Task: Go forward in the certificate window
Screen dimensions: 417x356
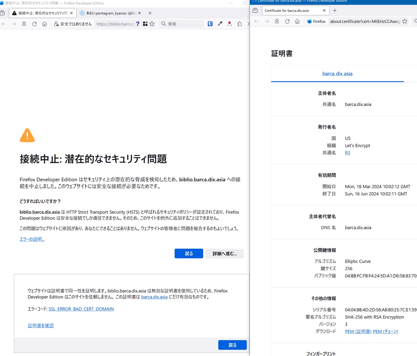Action: (267, 22)
